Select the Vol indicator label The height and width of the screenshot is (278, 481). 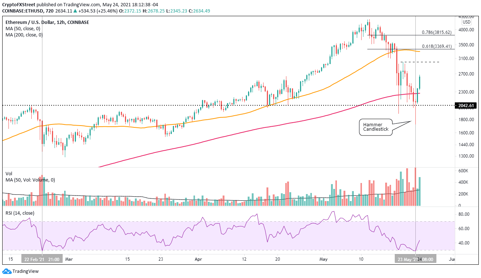tap(8, 173)
